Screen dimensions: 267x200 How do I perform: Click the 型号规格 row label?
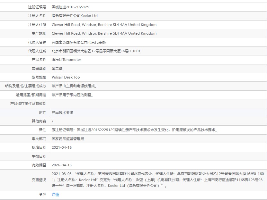coord(39,77)
